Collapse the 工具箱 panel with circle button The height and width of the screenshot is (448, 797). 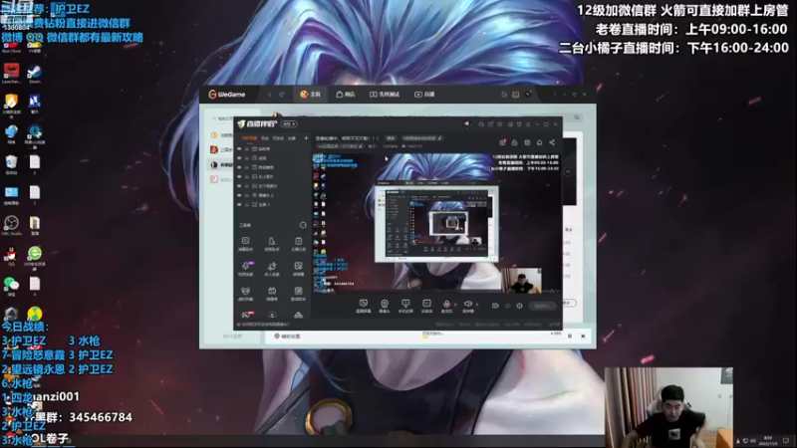(x=303, y=225)
